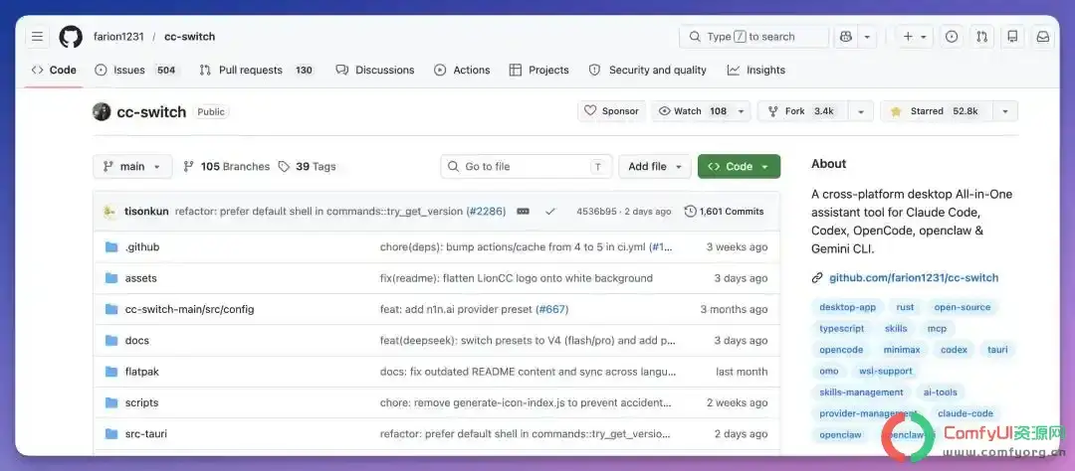Image resolution: width=1075 pixels, height=471 pixels.
Task: Select the codex topic tag
Action: [x=954, y=350]
